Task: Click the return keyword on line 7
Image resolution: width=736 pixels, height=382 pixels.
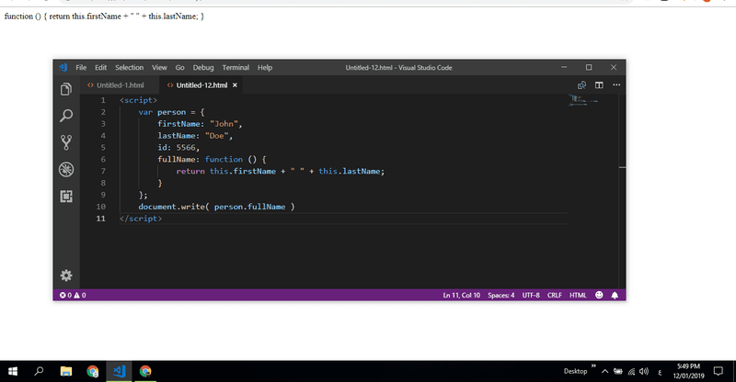Action: (x=190, y=171)
